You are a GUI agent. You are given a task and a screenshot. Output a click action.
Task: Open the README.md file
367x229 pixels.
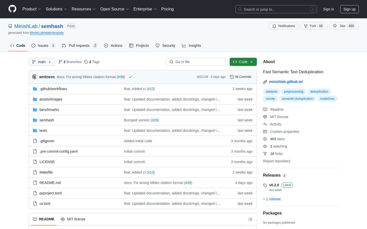(50, 183)
